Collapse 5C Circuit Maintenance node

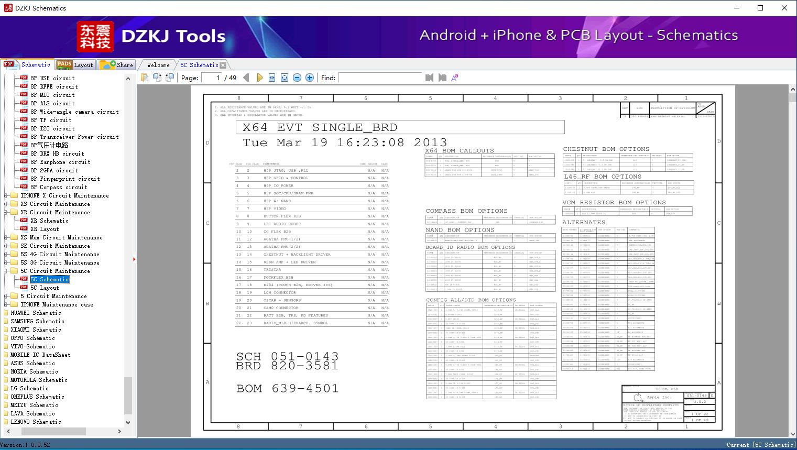[6, 271]
